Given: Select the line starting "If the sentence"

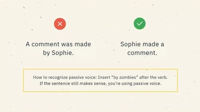Looking at the screenshot, I should (x=100, y=84).
